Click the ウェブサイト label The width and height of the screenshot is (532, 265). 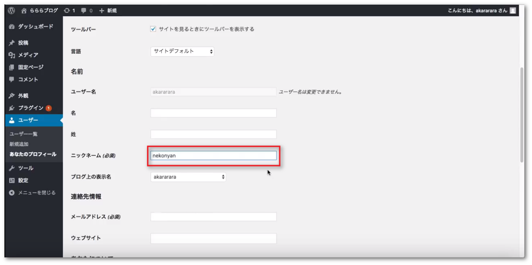[86, 238]
